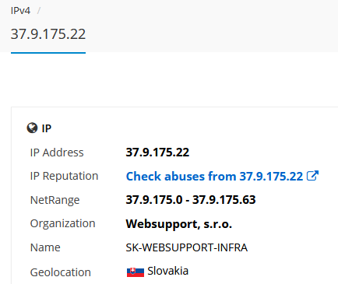Select the bold IP Address value 37.9.175.22
The image size is (338, 284).
pos(157,153)
